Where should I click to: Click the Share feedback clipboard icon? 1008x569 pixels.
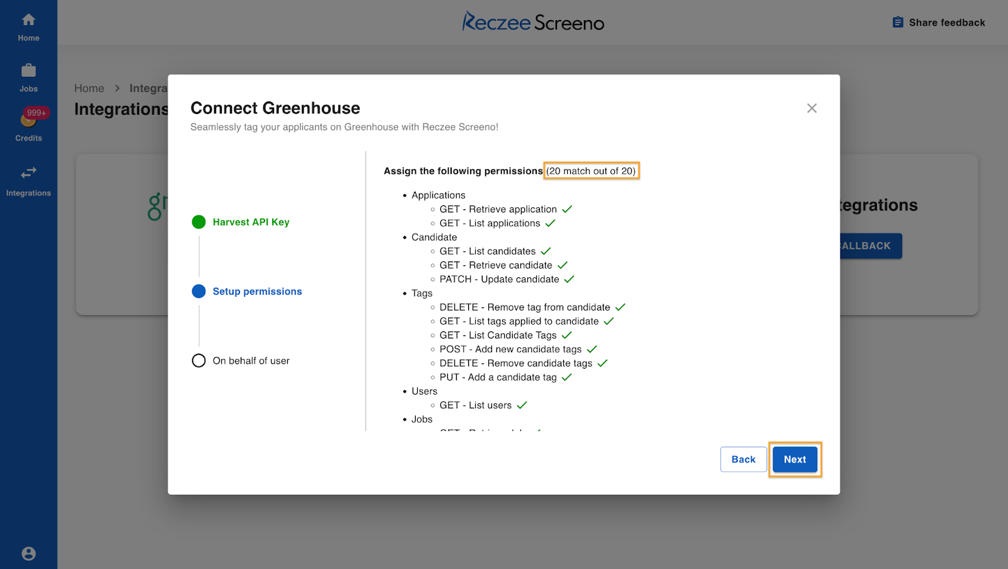click(898, 22)
